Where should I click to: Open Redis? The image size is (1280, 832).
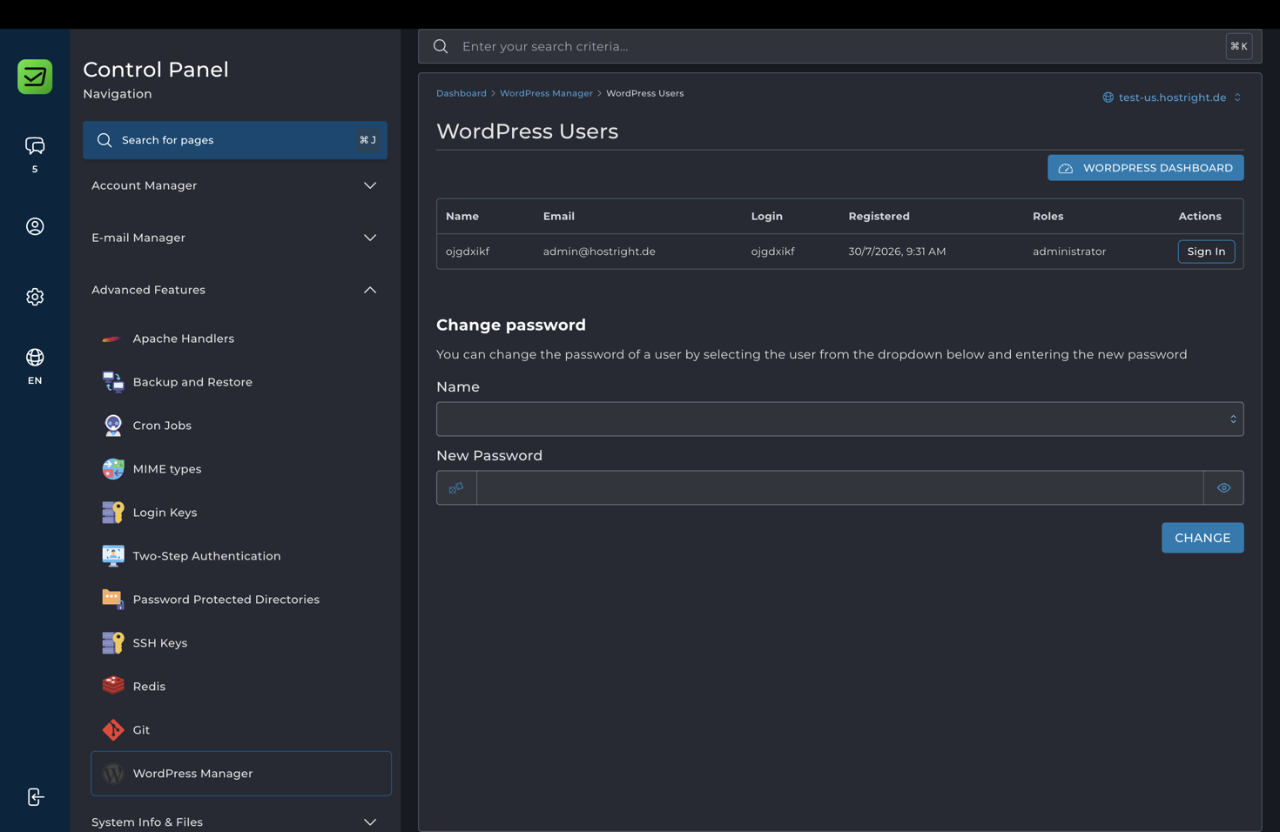149,687
